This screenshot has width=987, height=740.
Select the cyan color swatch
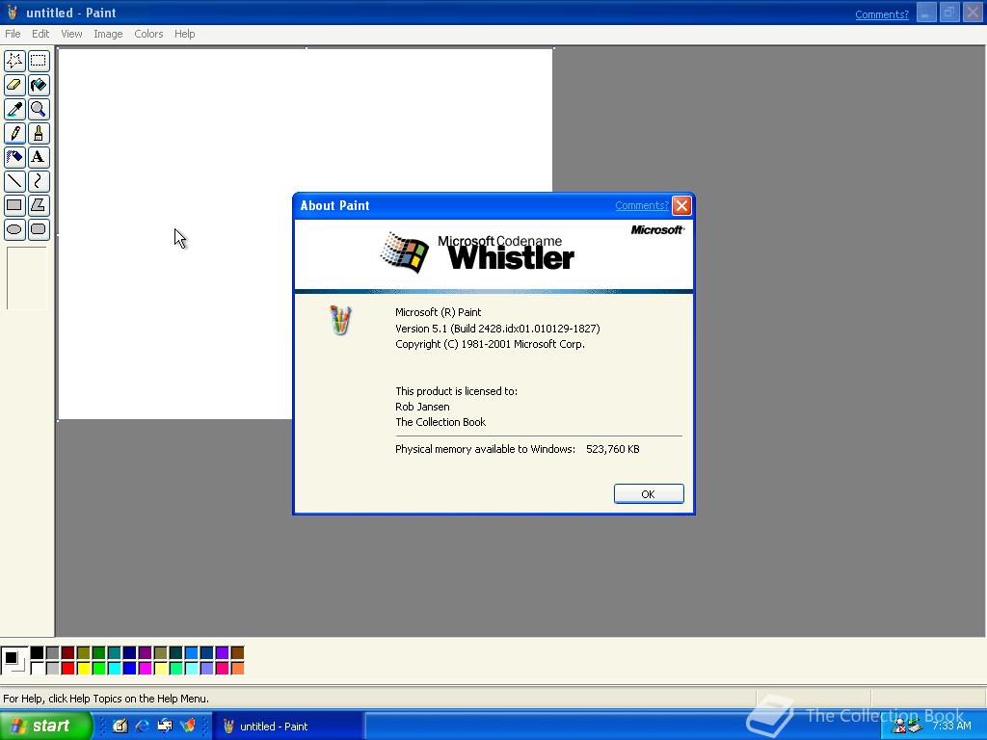coord(114,669)
